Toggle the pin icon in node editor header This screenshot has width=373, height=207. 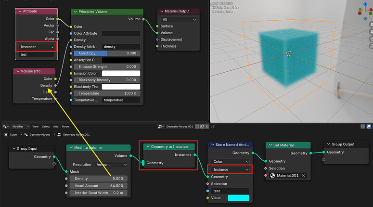pyautogui.click(x=213, y=127)
